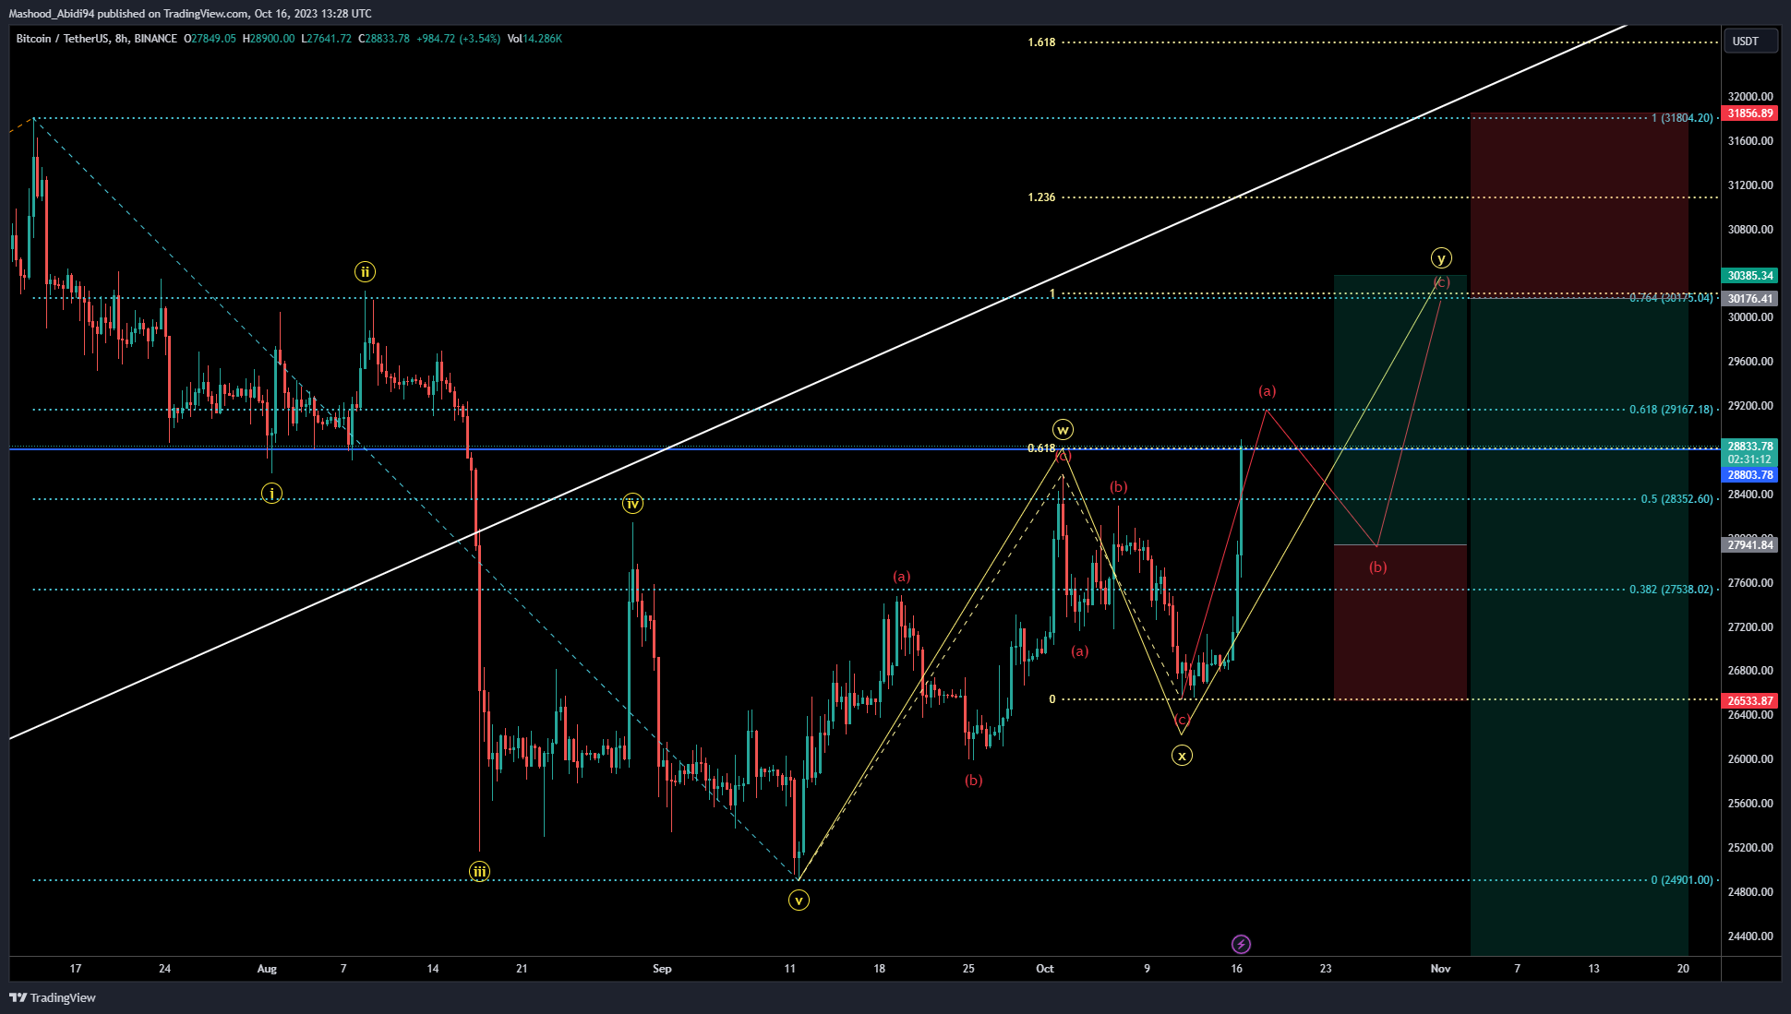Select the circled x wave label
1791x1014 pixels.
click(1182, 756)
